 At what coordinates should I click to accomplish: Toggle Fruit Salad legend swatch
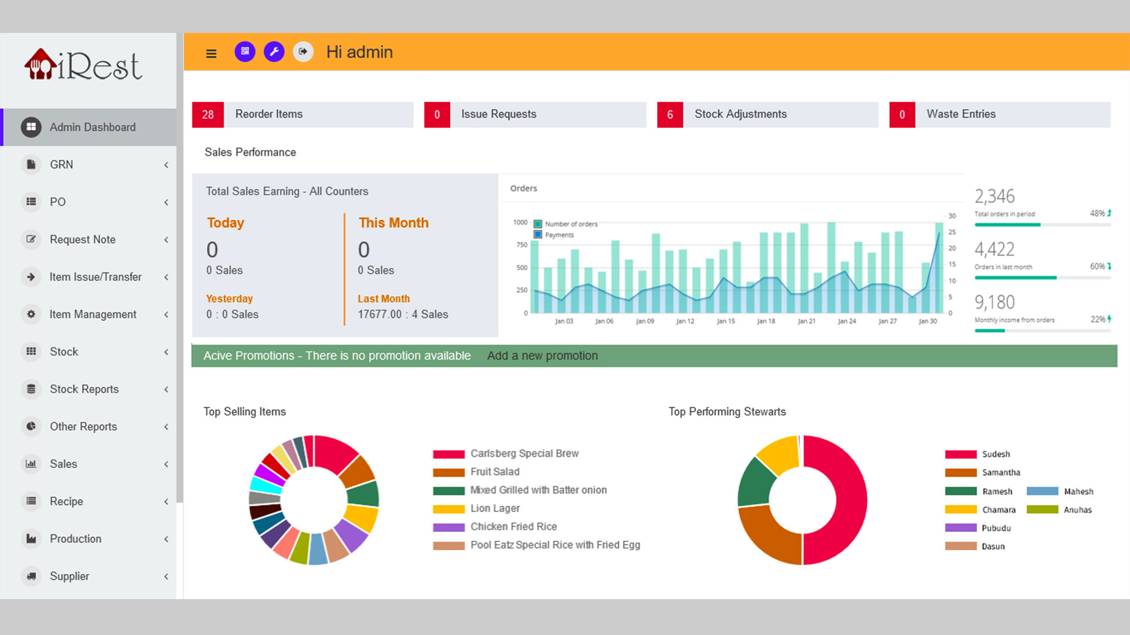coord(448,472)
